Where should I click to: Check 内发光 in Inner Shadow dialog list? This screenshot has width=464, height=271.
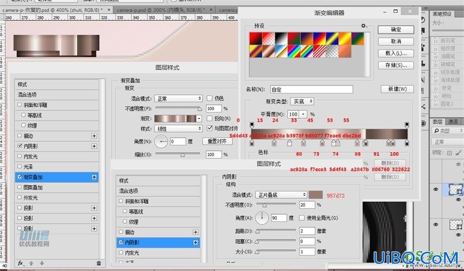[121, 252]
